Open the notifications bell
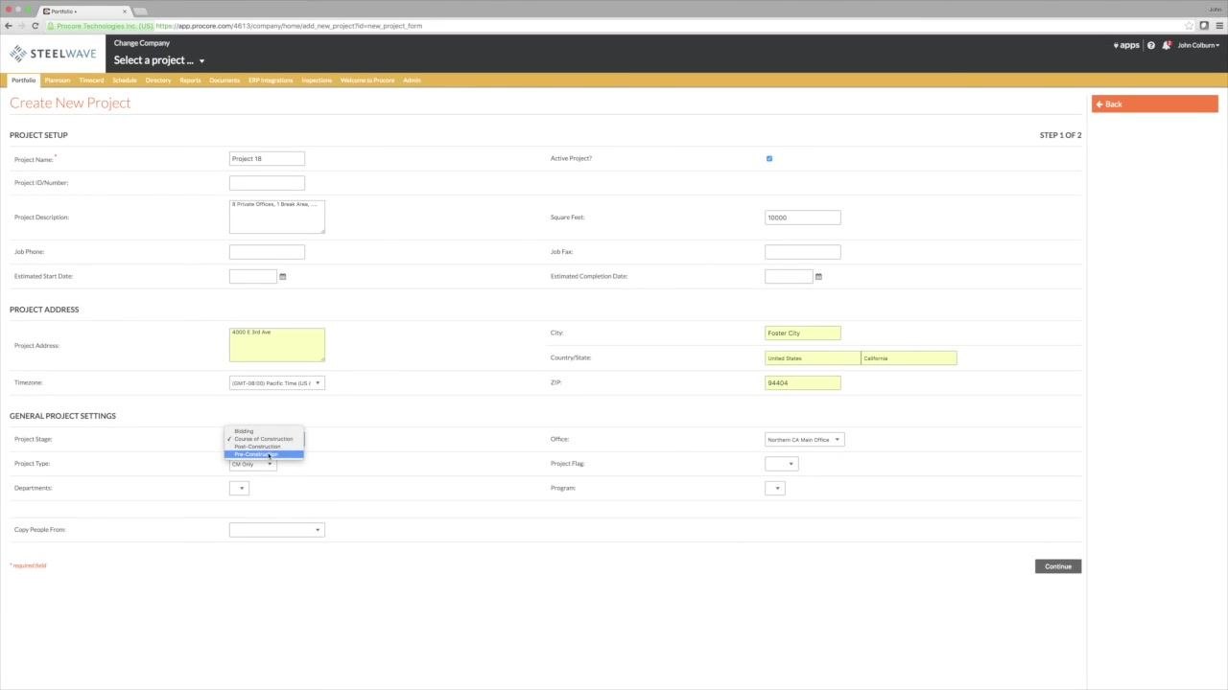 [x=1167, y=45]
